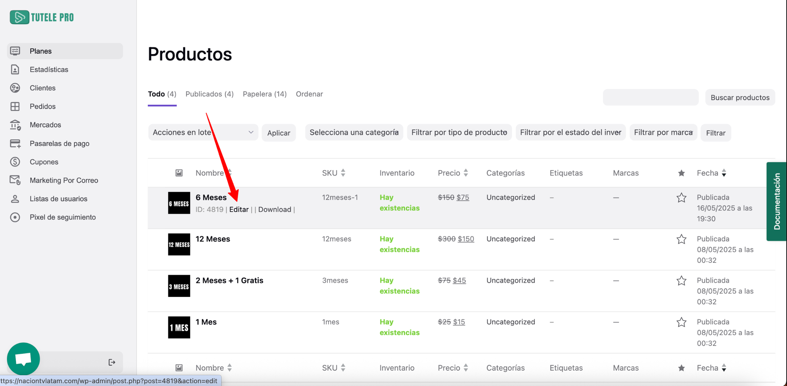Image resolution: width=787 pixels, height=386 pixels.
Task: Toggle featured star for 6 Meses
Action: [681, 198]
